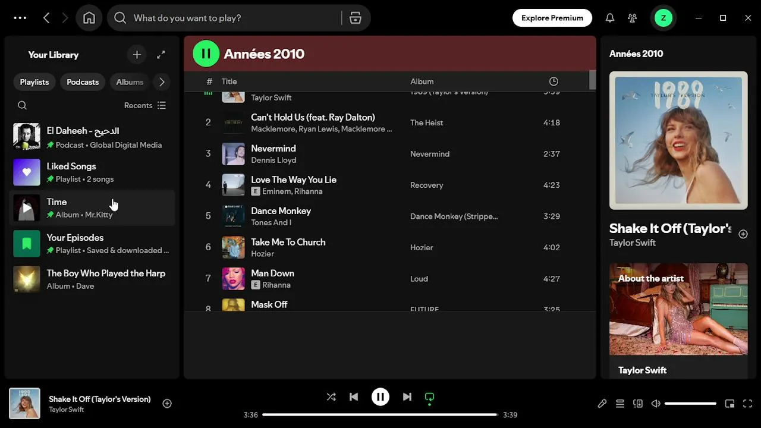The height and width of the screenshot is (428, 761).
Task: Open the Dennis Lloyd artist link
Action: [x=273, y=160]
